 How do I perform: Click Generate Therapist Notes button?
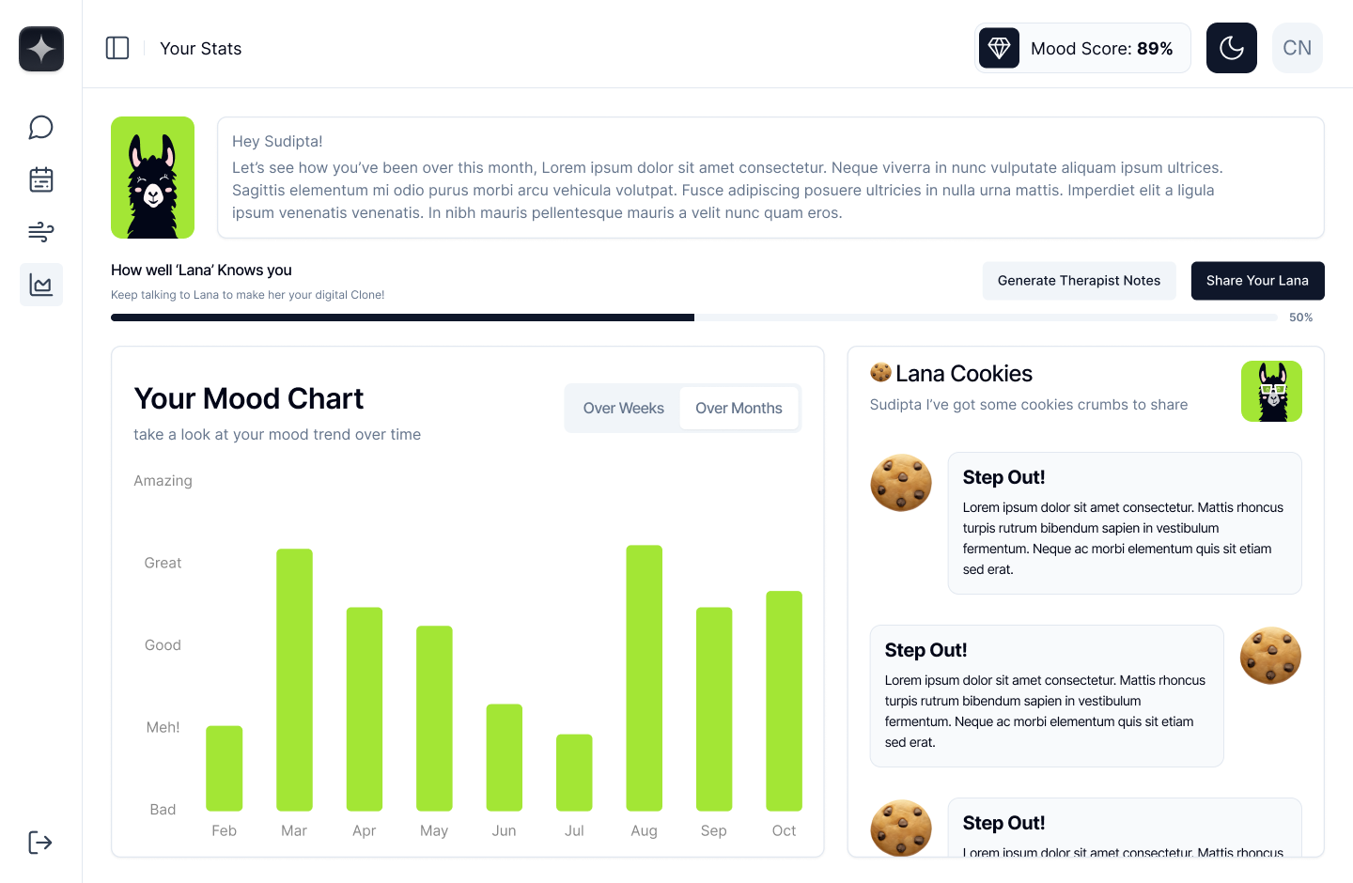click(1079, 281)
